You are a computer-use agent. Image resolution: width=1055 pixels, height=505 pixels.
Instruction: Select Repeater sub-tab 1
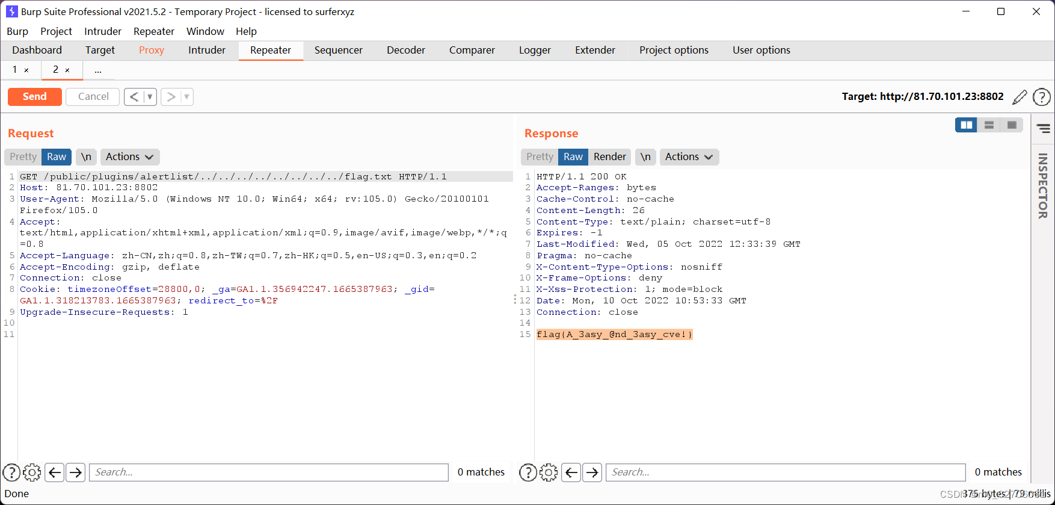click(14, 70)
